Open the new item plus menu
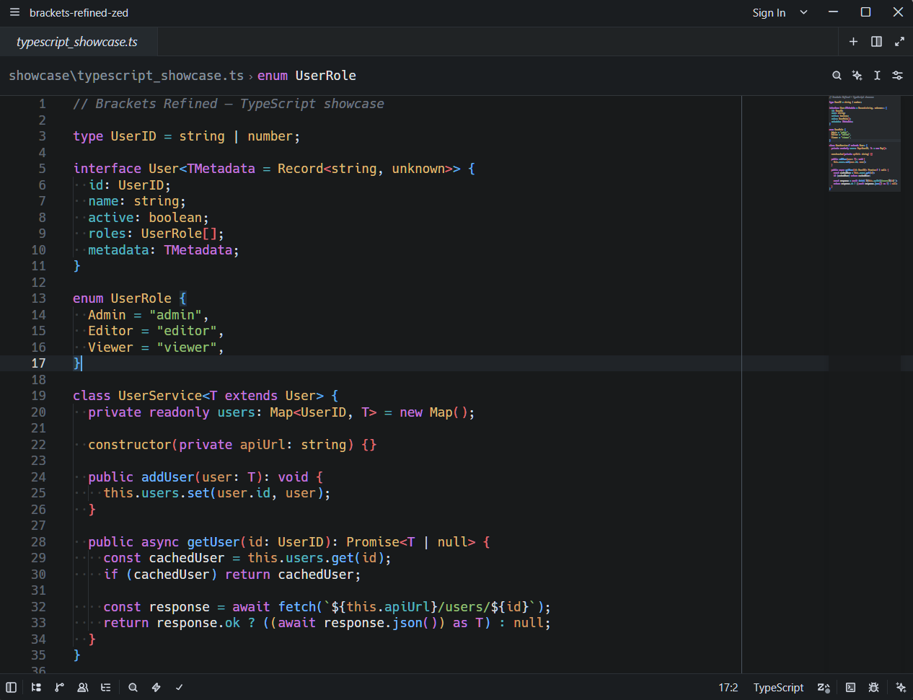Screen dimensions: 913x700 click(853, 42)
